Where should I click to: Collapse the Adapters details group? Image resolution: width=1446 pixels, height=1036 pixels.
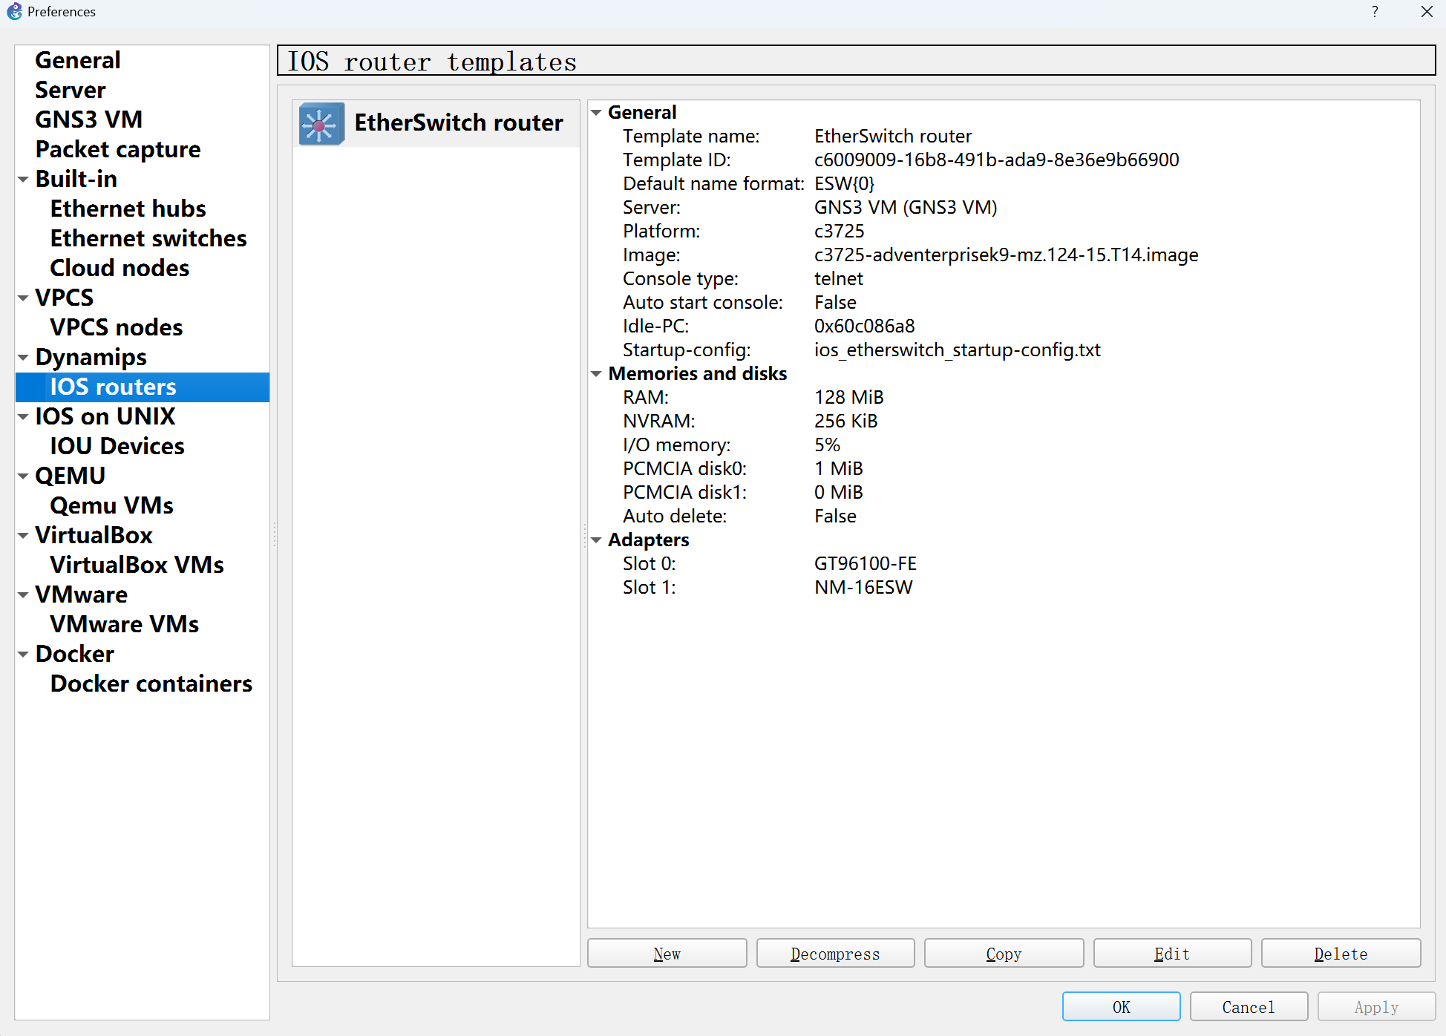pyautogui.click(x=596, y=540)
